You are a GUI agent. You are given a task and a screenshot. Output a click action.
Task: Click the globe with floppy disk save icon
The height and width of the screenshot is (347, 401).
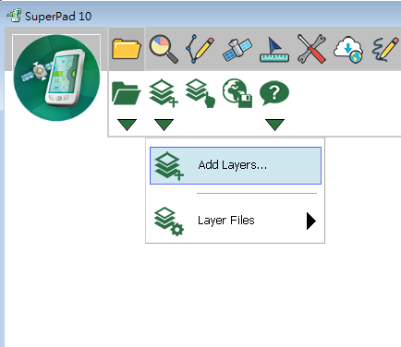click(237, 93)
